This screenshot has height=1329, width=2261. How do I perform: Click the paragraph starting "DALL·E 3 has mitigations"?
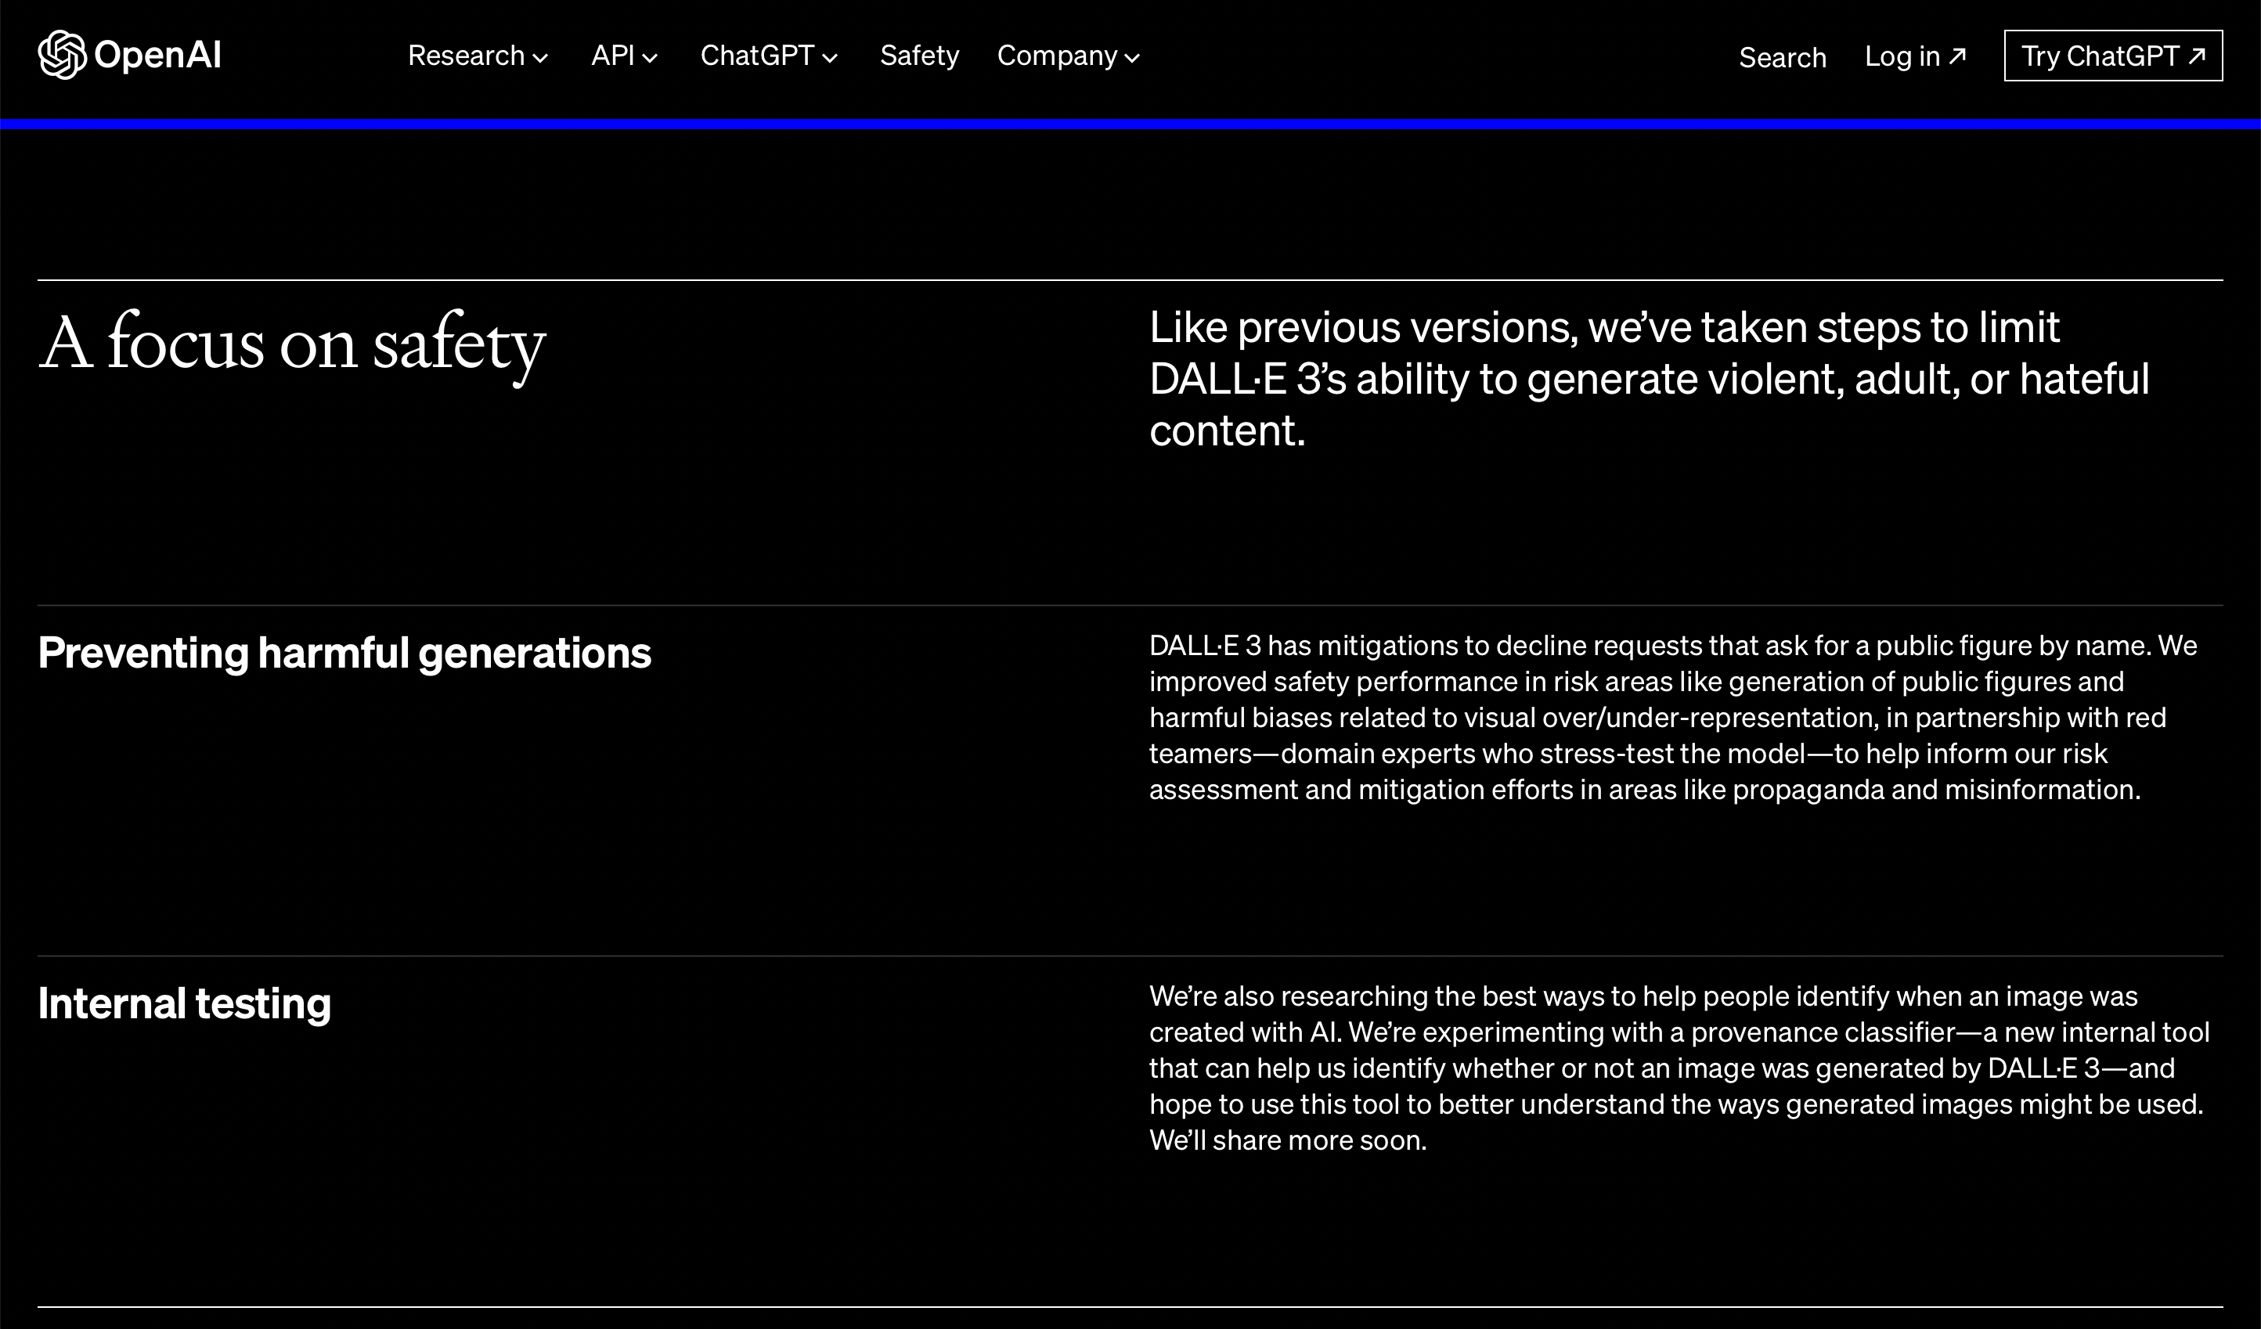click(1673, 718)
